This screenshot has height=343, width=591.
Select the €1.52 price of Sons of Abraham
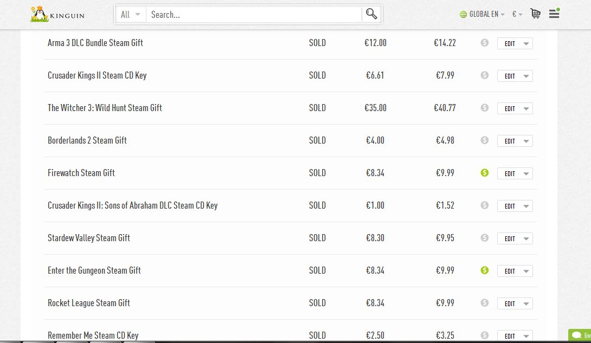(445, 205)
